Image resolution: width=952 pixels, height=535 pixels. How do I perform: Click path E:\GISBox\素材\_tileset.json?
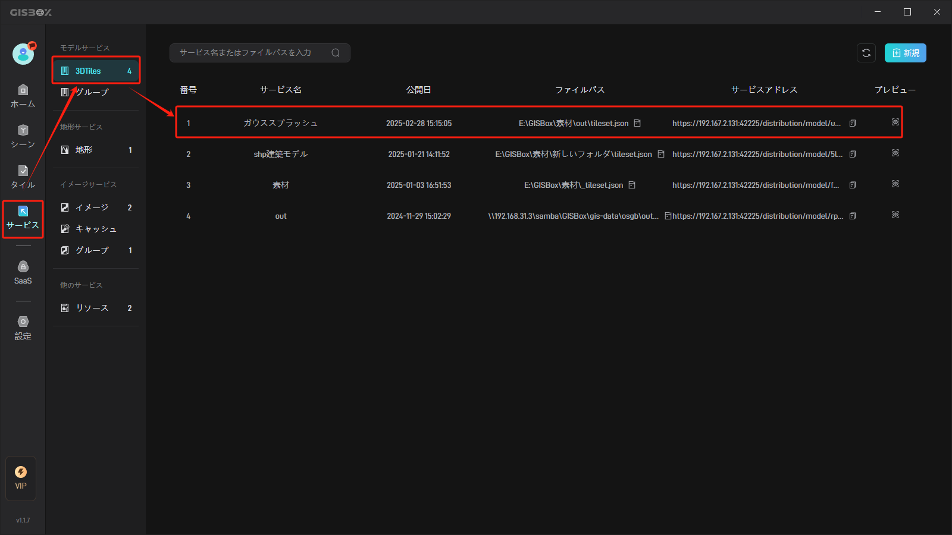[574, 185]
